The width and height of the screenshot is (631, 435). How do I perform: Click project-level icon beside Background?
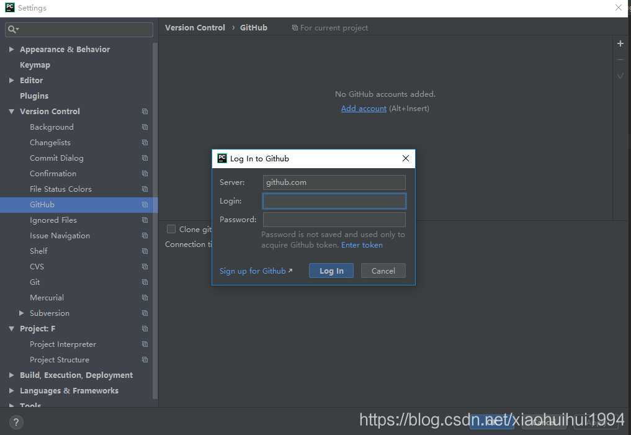point(145,127)
